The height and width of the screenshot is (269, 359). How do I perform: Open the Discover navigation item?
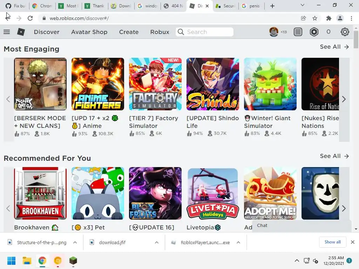(x=47, y=32)
